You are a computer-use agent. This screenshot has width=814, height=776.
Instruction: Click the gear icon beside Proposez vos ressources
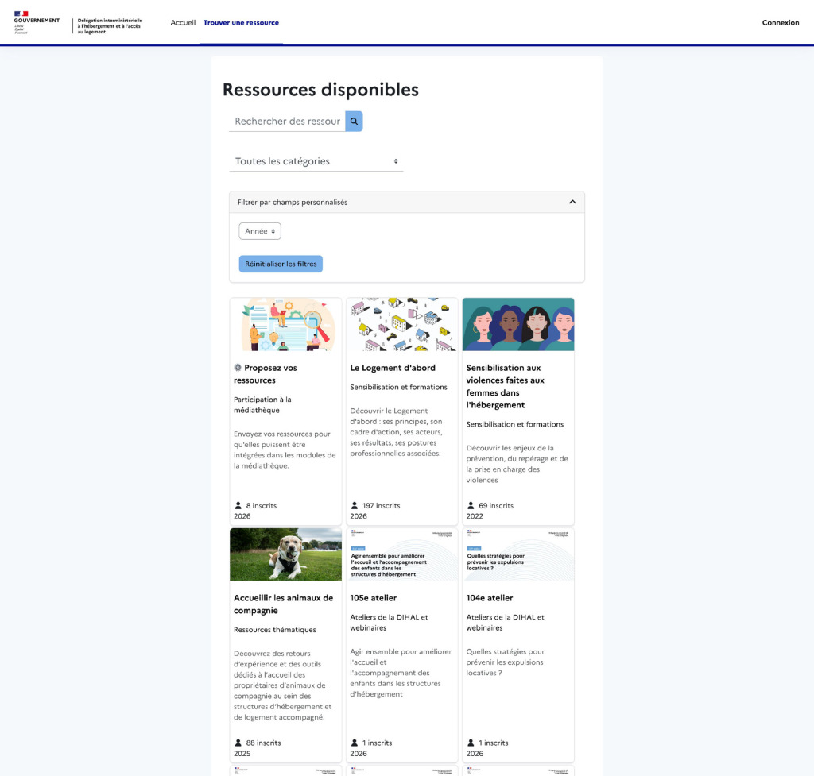point(238,367)
